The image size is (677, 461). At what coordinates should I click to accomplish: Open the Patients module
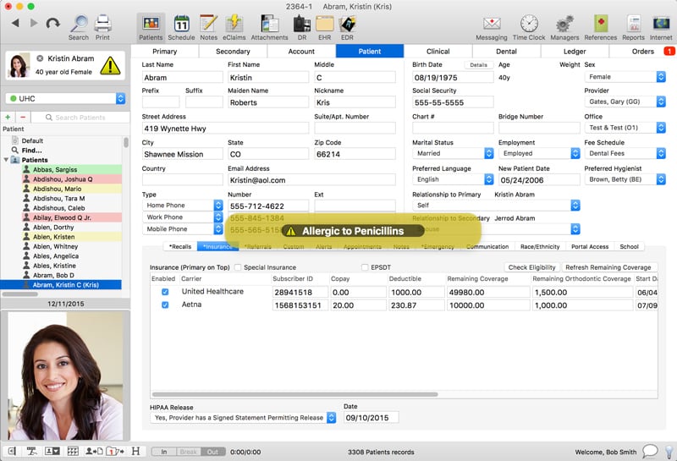(x=151, y=28)
